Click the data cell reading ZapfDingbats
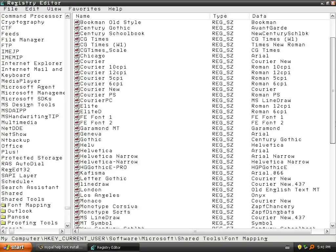The image size is (336, 252). [x=273, y=212]
